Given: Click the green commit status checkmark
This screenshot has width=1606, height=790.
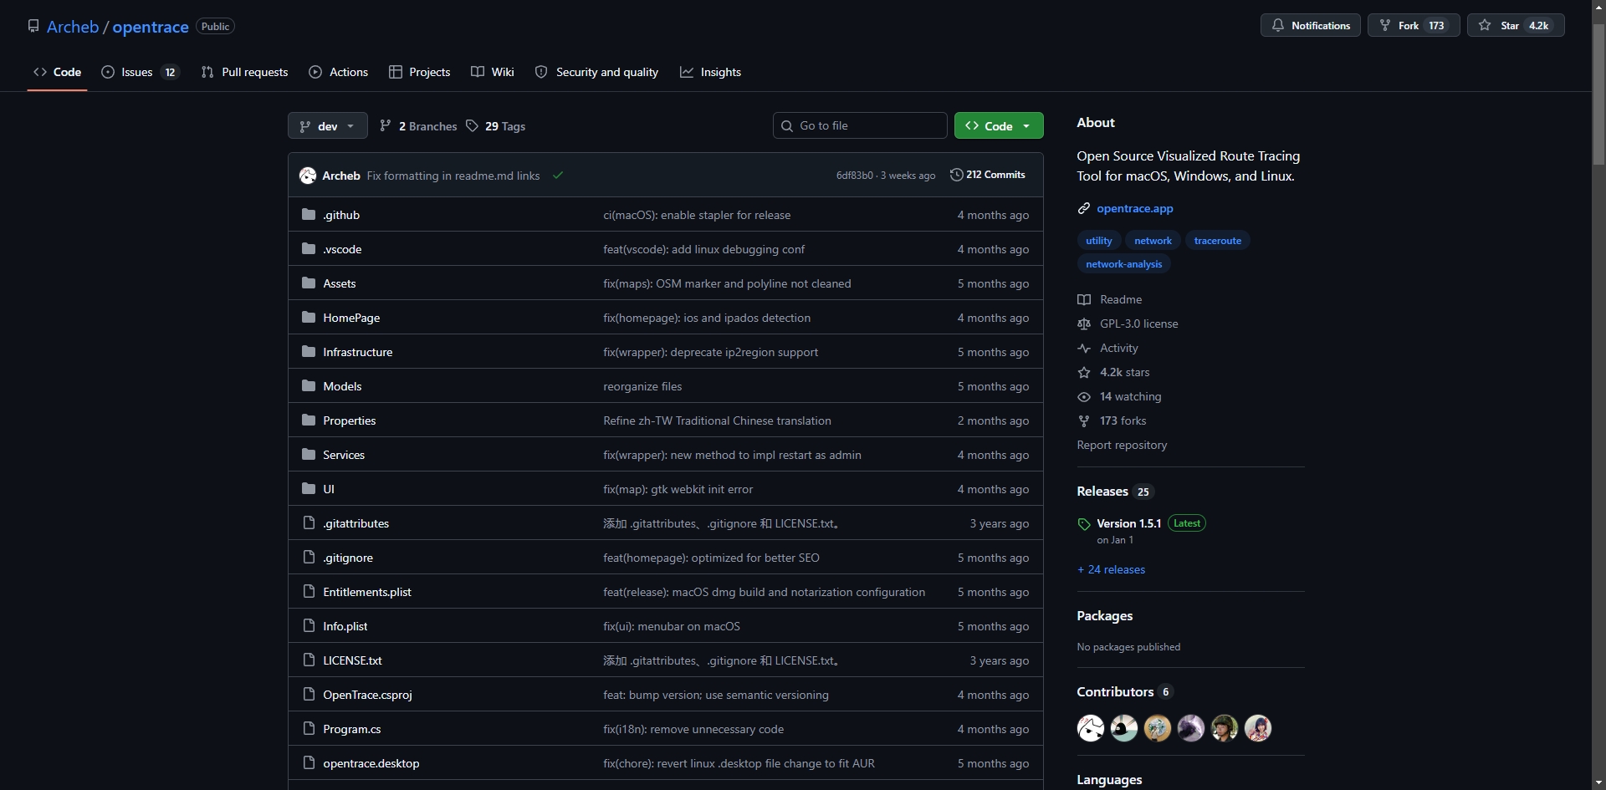Looking at the screenshot, I should tap(558, 176).
